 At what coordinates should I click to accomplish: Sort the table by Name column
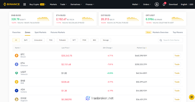[18, 48]
